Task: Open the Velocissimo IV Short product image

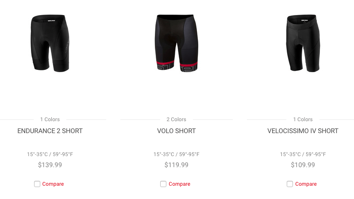Action: [303, 43]
